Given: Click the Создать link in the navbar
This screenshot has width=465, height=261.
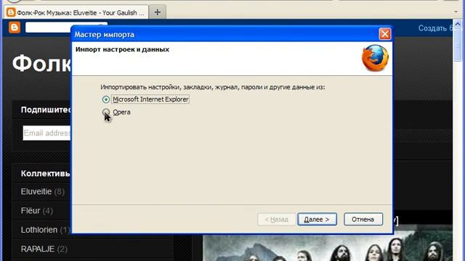Looking at the screenshot, I should click(x=434, y=28).
